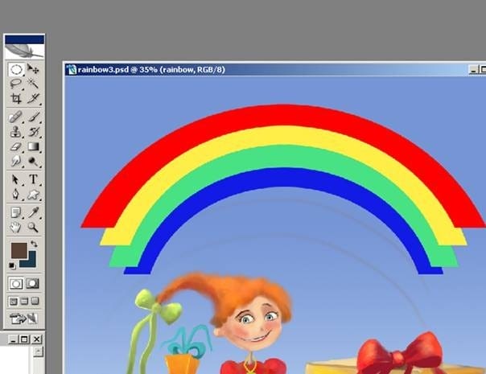Viewport: 486px width, 374px height.
Task: Enable Standard editing mode
Action: (x=16, y=284)
